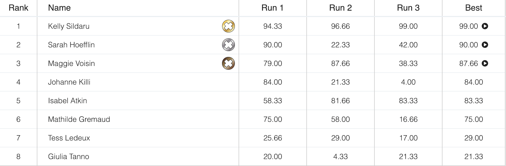Screen dimensions: 506x166
Task: Click the Run 1 column header
Action: [272, 8]
